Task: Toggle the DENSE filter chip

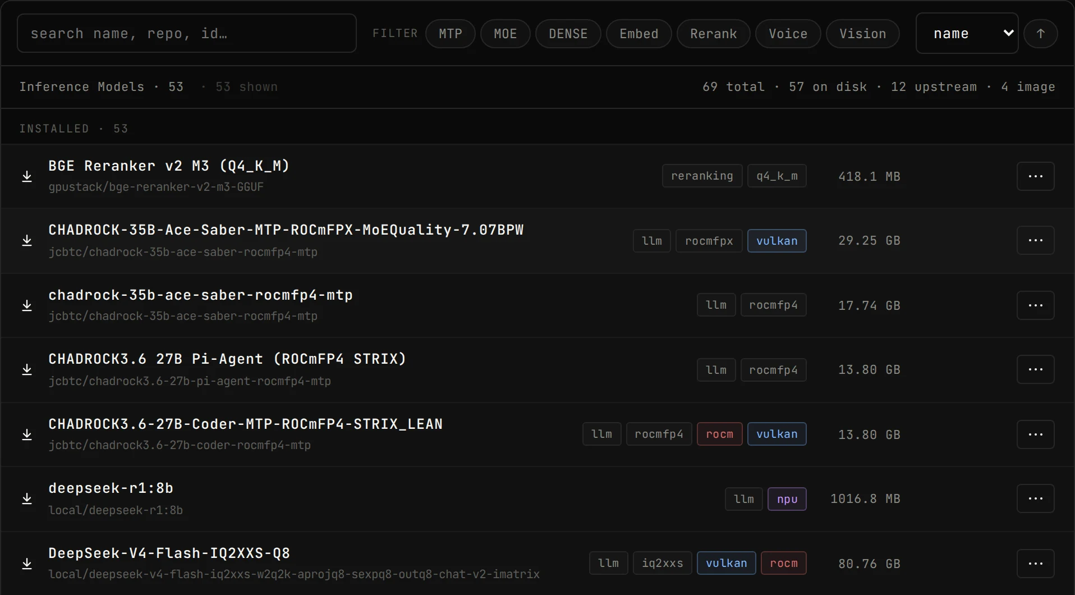Action: 568,34
